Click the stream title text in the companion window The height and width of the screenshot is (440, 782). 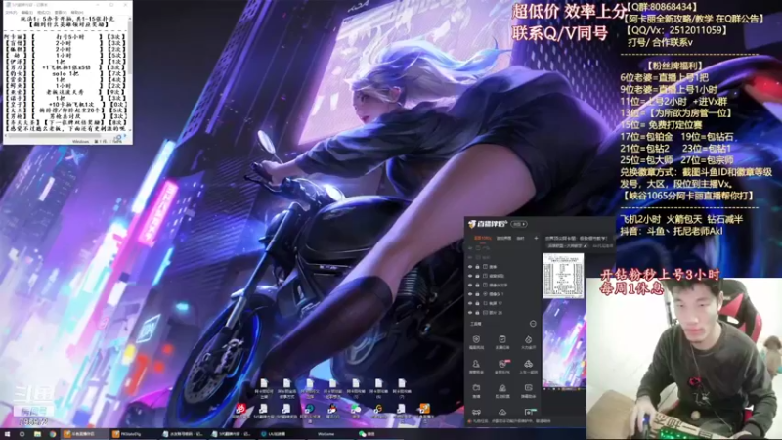pos(577,238)
